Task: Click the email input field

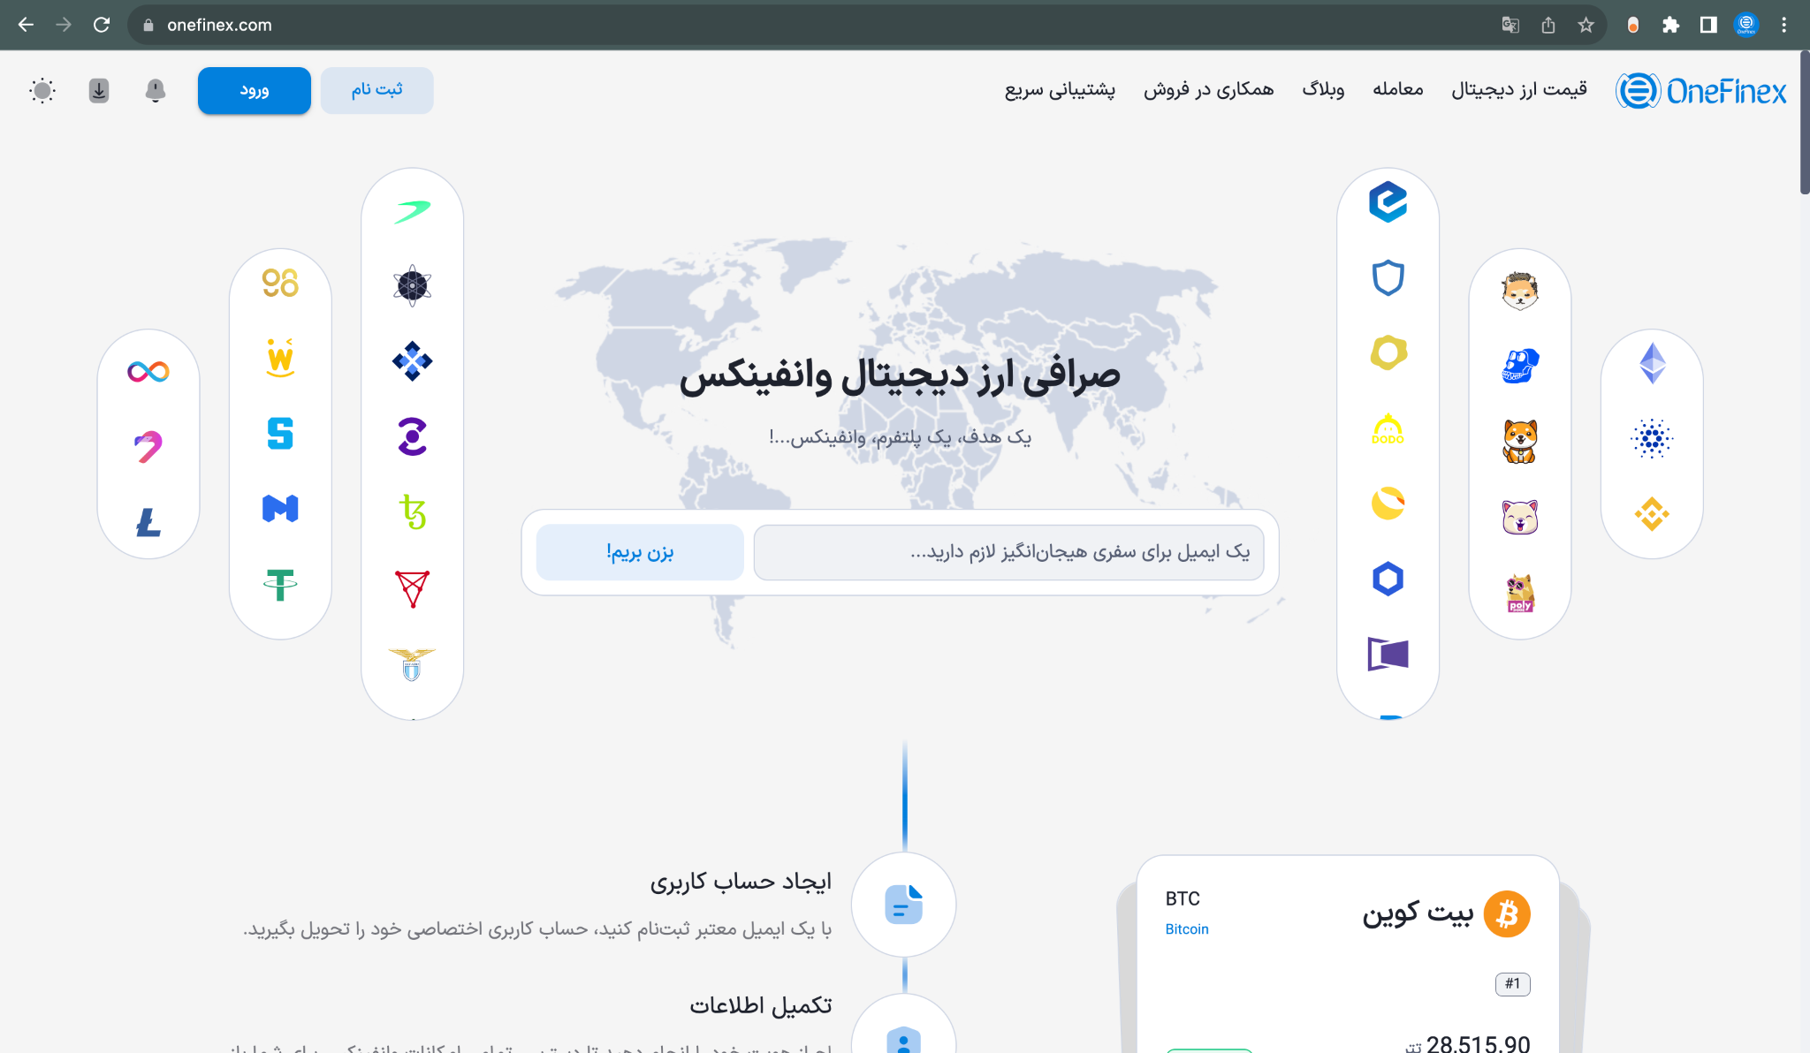Action: 1008,552
